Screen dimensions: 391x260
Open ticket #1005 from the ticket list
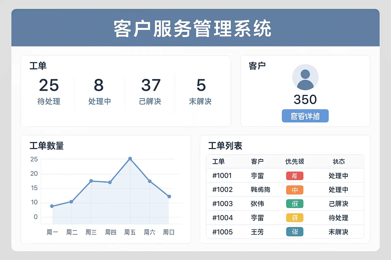(222, 232)
